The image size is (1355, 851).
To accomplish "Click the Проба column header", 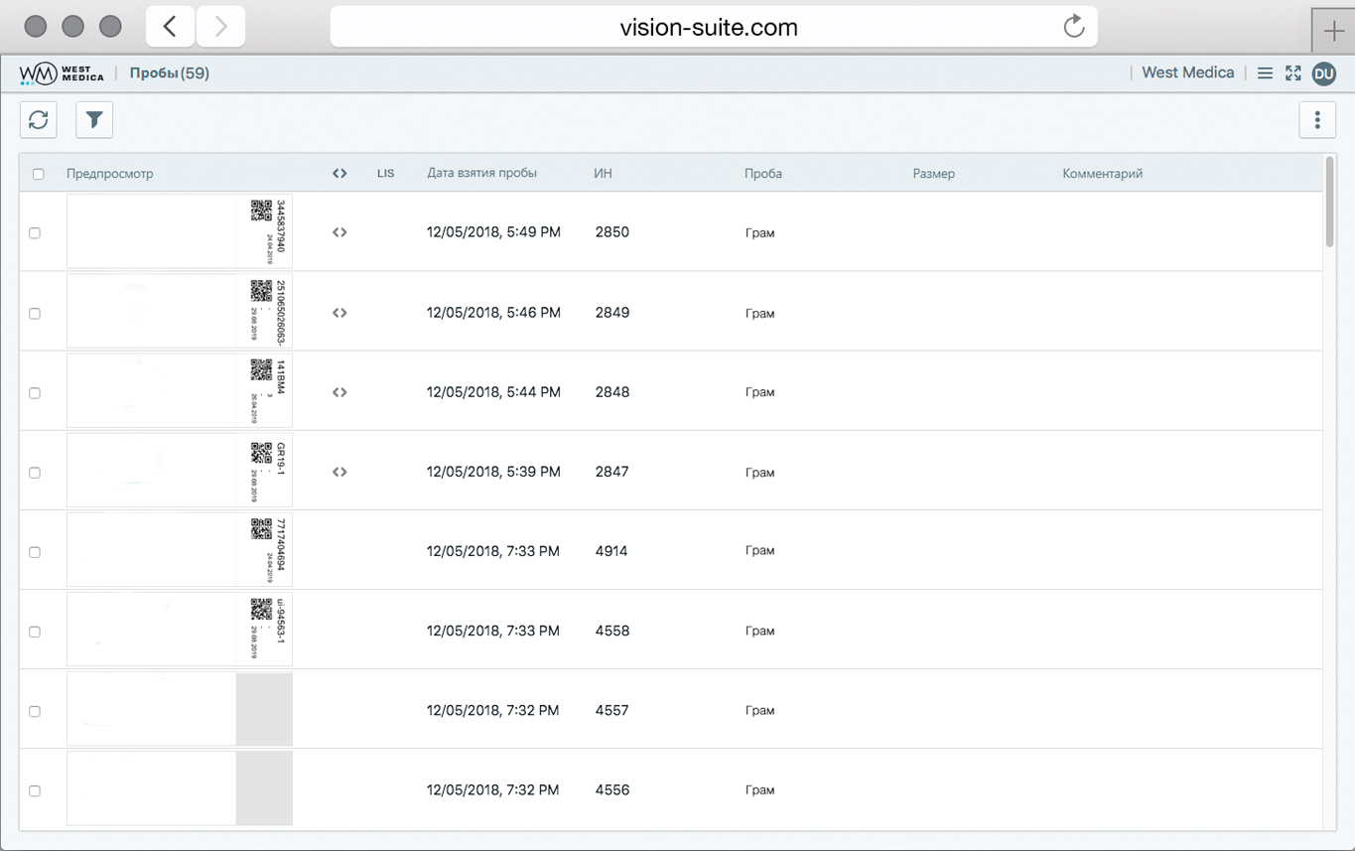I will (x=762, y=174).
